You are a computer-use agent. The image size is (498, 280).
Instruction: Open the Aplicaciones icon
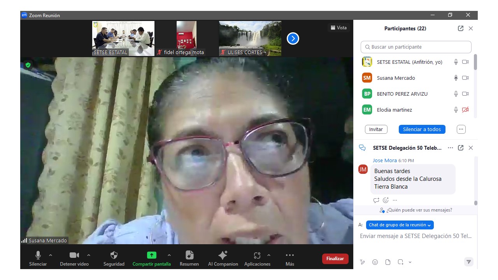tap(257, 255)
